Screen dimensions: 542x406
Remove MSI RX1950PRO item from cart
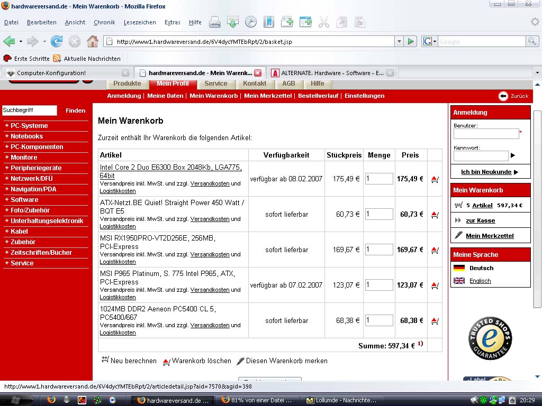pyautogui.click(x=435, y=250)
